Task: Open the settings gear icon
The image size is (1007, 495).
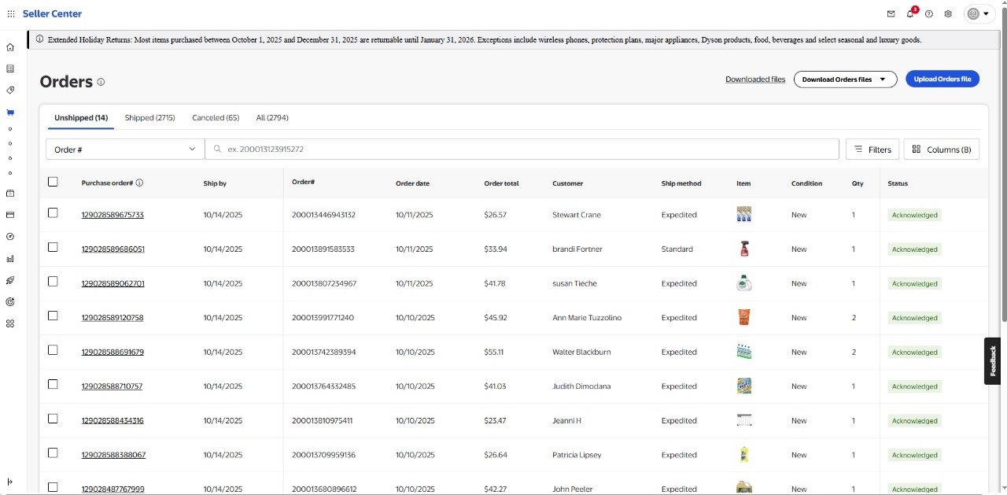Action: point(948,14)
